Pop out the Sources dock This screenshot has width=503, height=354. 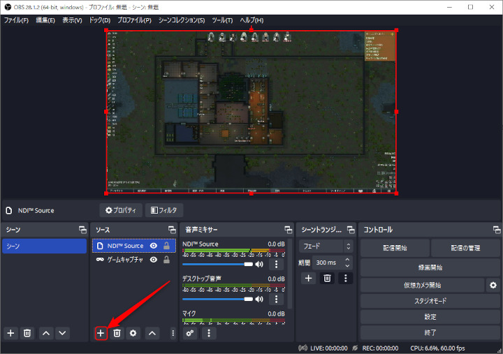172,230
